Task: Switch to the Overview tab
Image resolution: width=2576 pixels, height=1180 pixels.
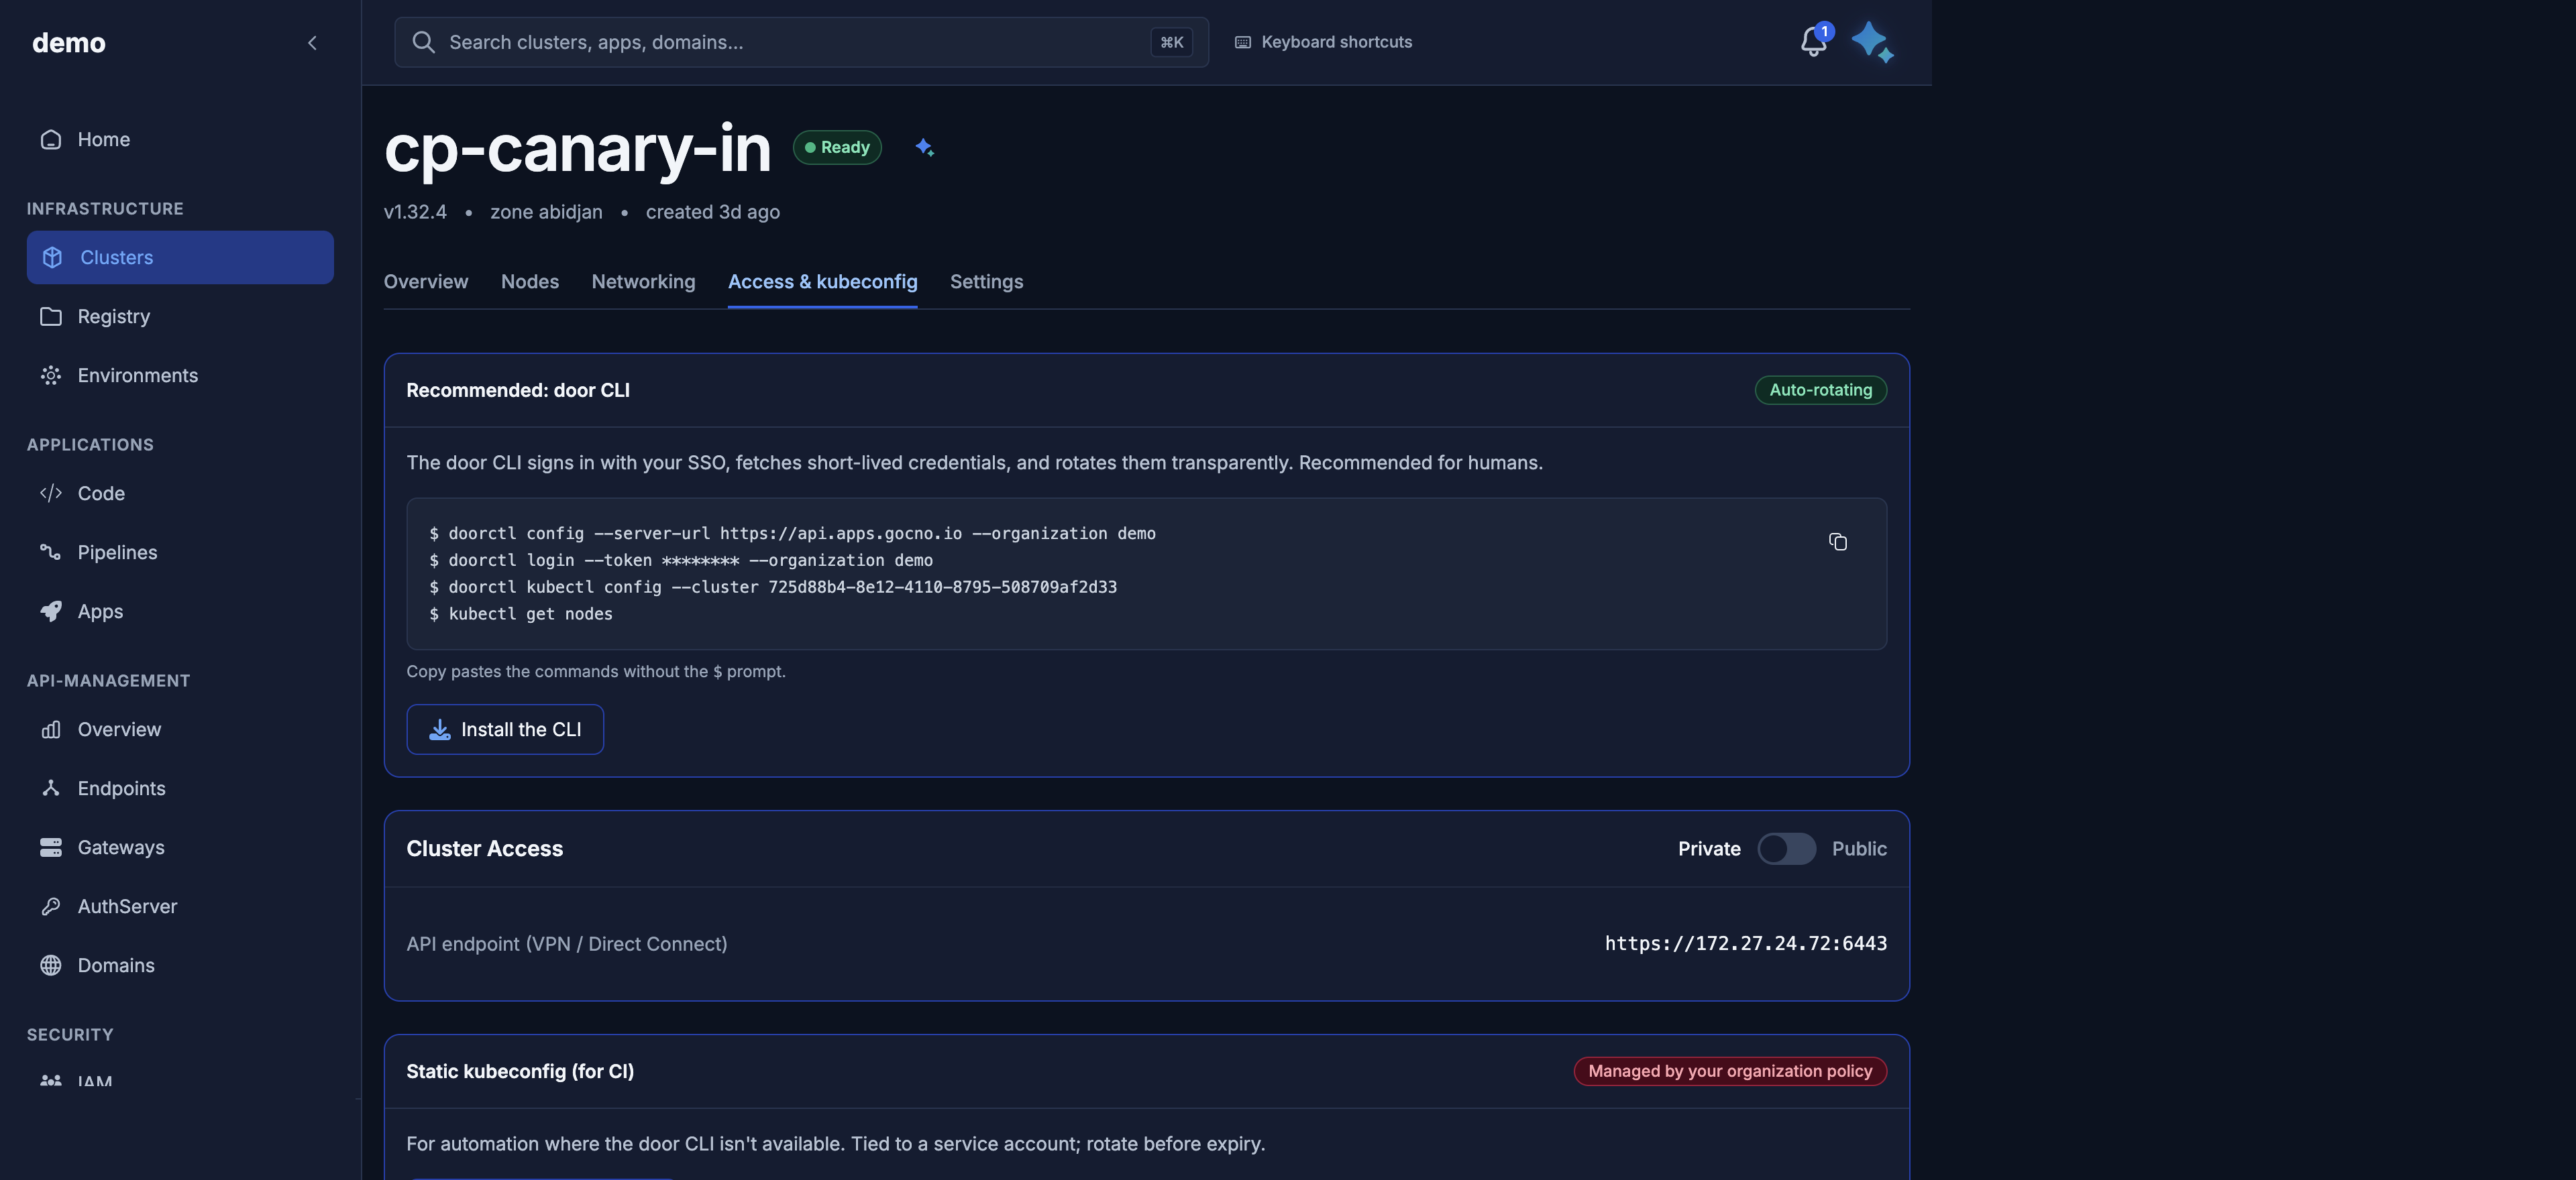Action: [x=426, y=282]
